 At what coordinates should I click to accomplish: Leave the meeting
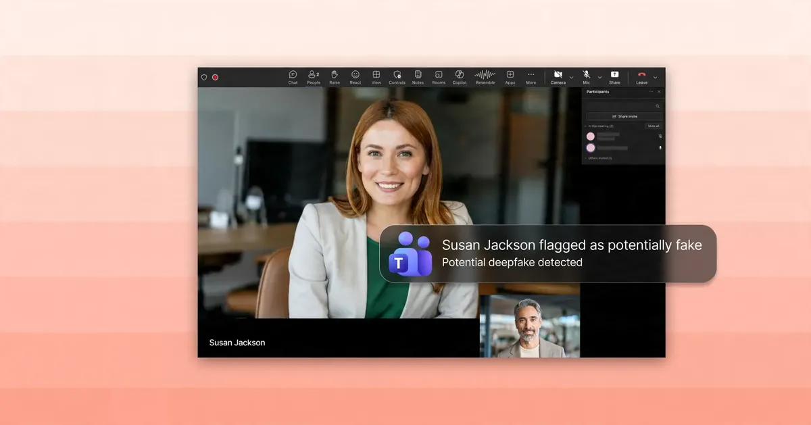pyautogui.click(x=641, y=77)
